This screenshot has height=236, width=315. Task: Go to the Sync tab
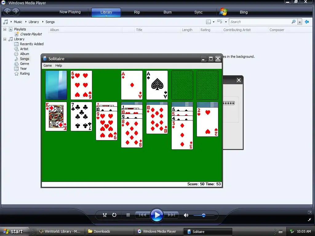point(198,12)
